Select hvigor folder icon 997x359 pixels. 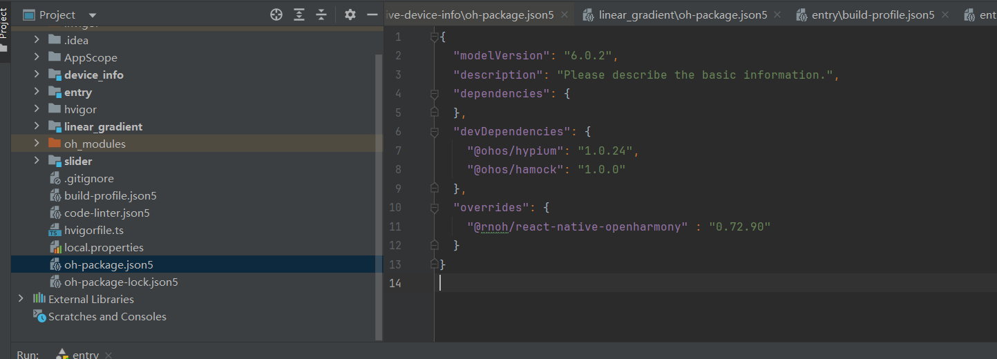(55, 109)
